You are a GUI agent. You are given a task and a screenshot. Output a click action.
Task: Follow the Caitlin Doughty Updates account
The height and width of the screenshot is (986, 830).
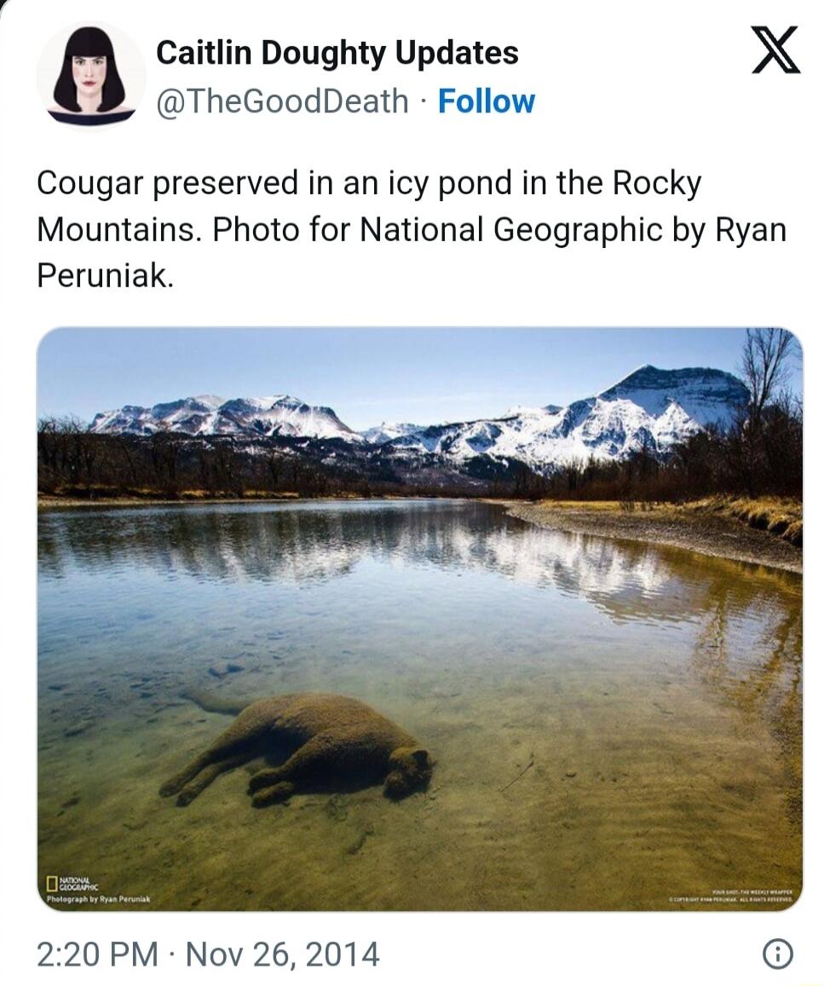point(486,101)
